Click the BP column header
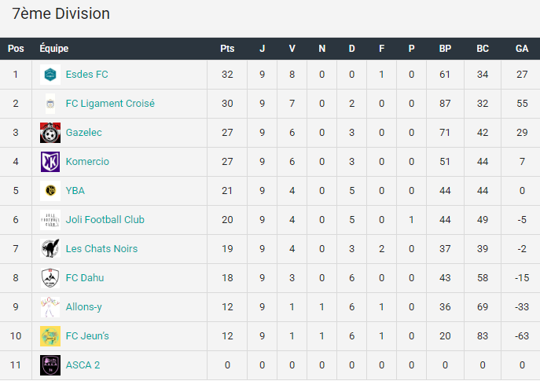Viewport: 540px width, 381px height. click(445, 49)
